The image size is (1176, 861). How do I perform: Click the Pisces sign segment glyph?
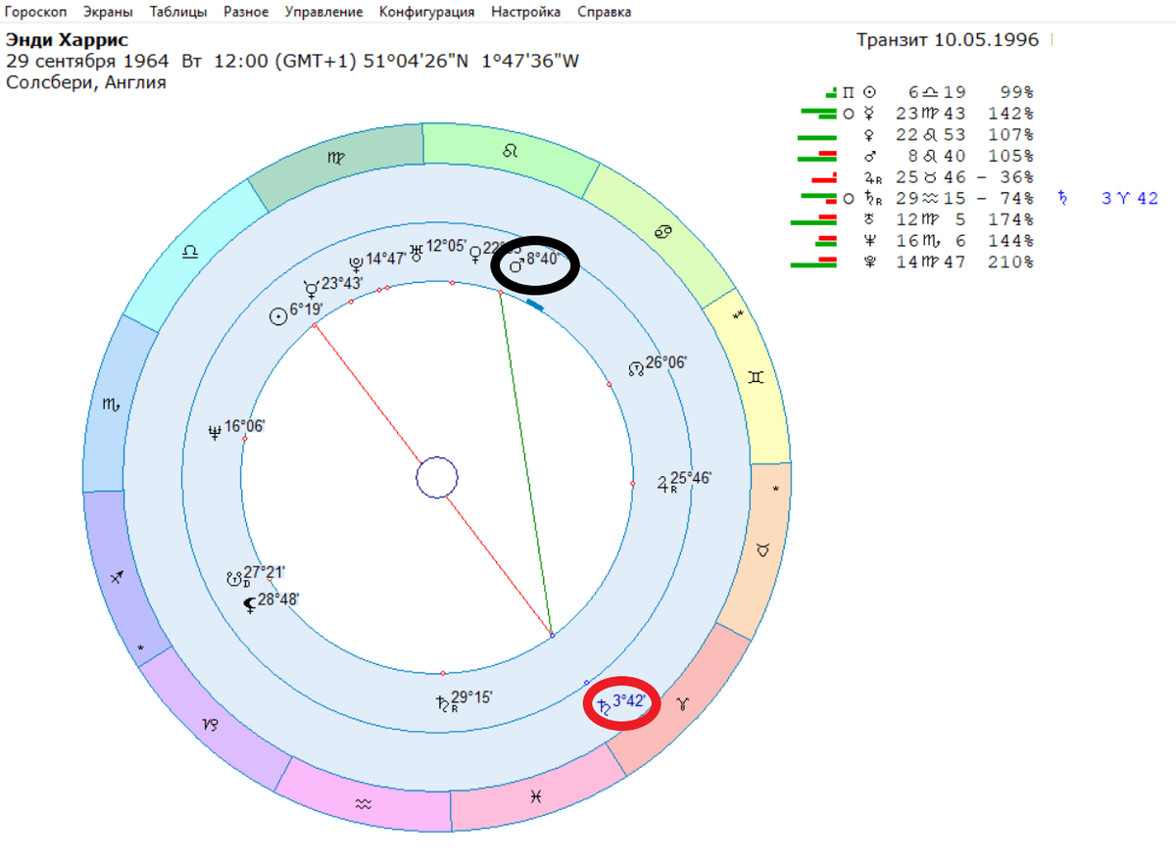[535, 798]
